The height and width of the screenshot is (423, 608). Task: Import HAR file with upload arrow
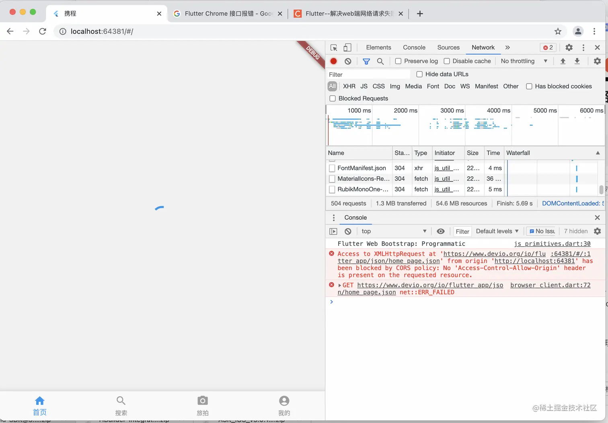[563, 61]
